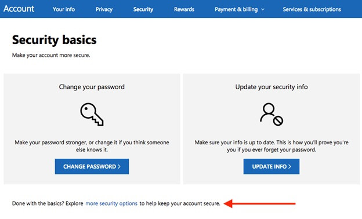Go to the Your info tab
The height and width of the screenshot is (219, 362).
[x=64, y=9]
